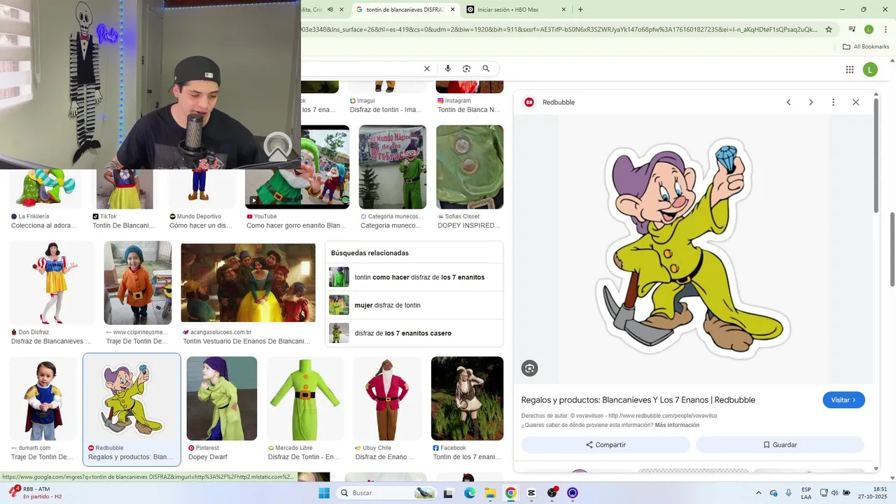Bookmark this page with star icon
Image resolution: width=896 pixels, height=504 pixels.
(x=829, y=29)
